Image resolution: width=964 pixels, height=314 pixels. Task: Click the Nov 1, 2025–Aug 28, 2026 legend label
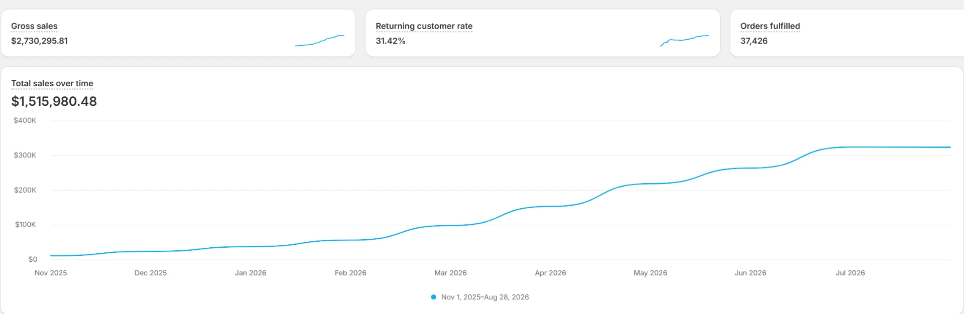(x=485, y=297)
